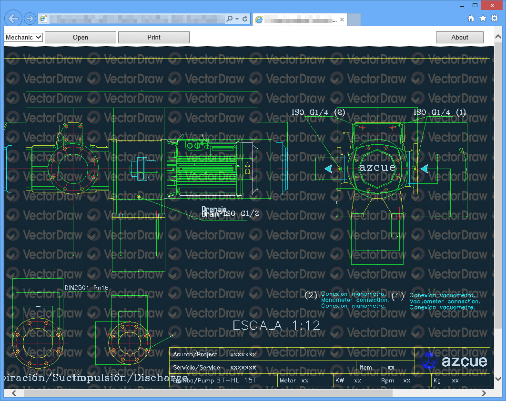
Task: Click the 'ESCALA 1:12' text
Action: coord(276,325)
